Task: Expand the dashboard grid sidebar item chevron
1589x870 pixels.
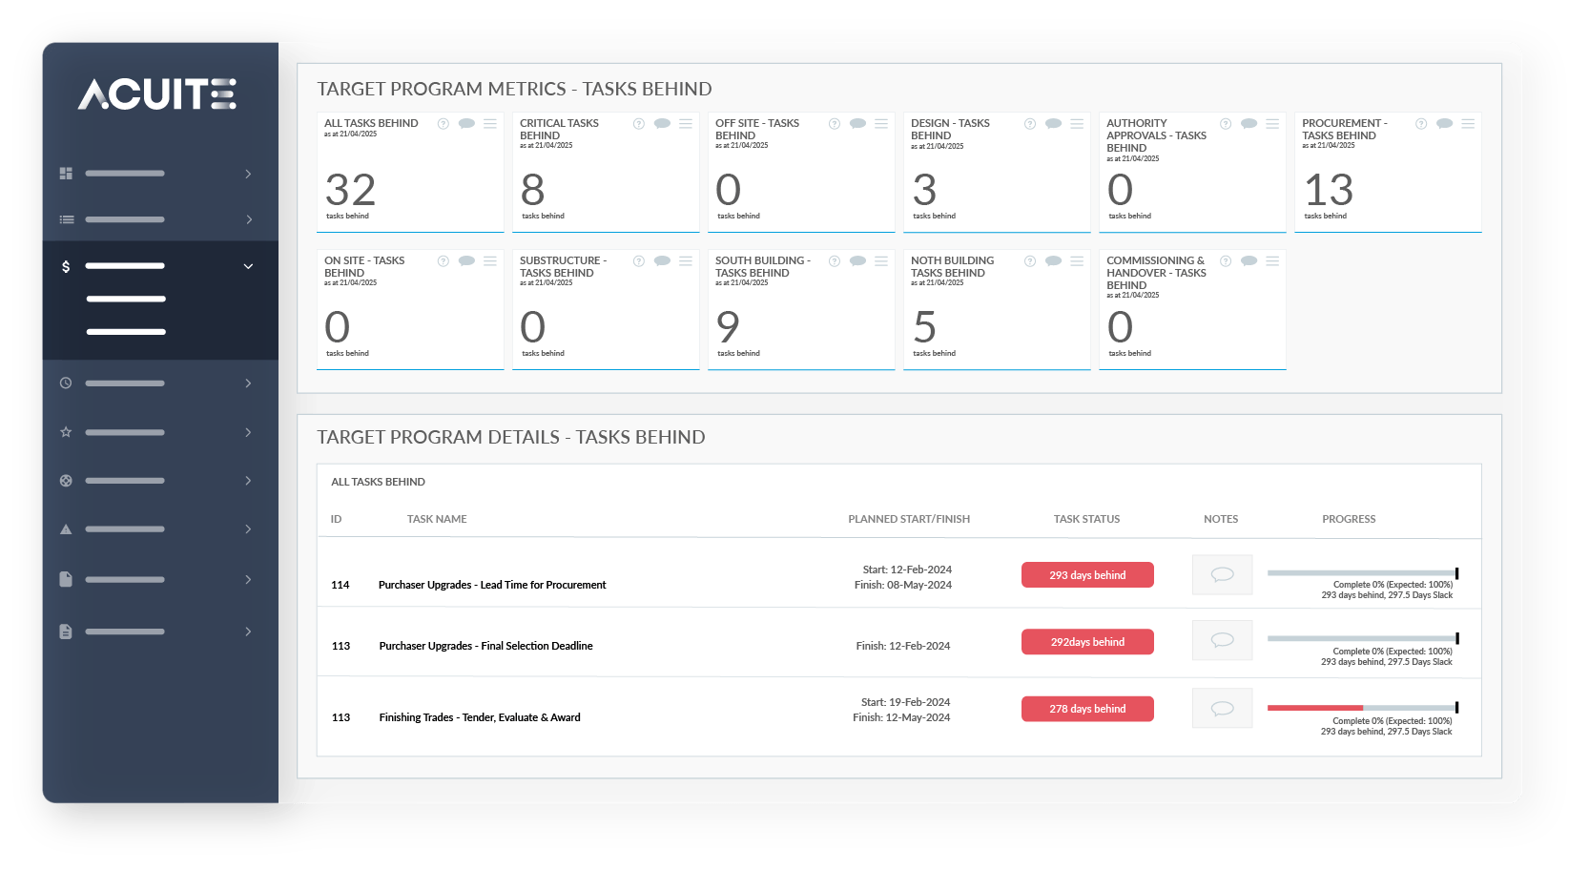Action: coord(248,174)
